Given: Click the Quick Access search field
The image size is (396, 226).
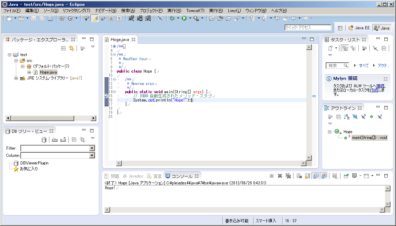Looking at the screenshot, I should point(308,28).
